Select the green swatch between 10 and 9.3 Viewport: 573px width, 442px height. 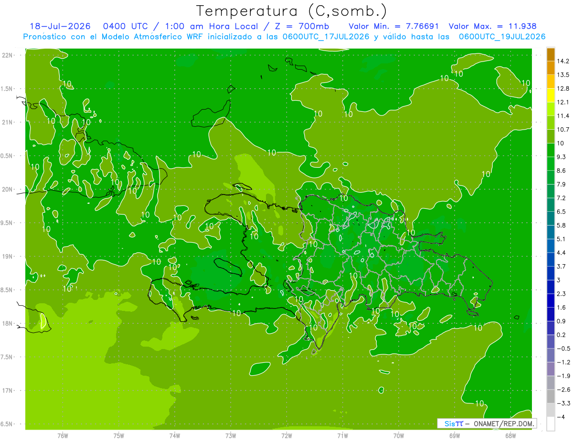coord(551,150)
